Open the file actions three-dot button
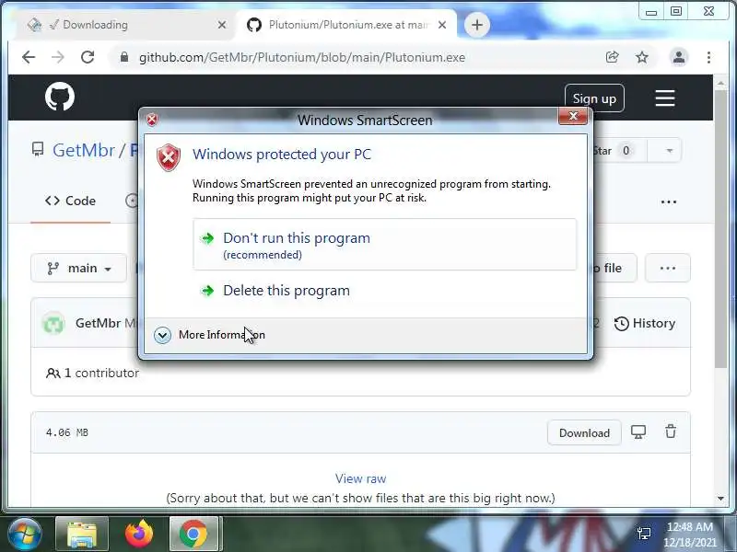The height and width of the screenshot is (552, 737). [667, 268]
